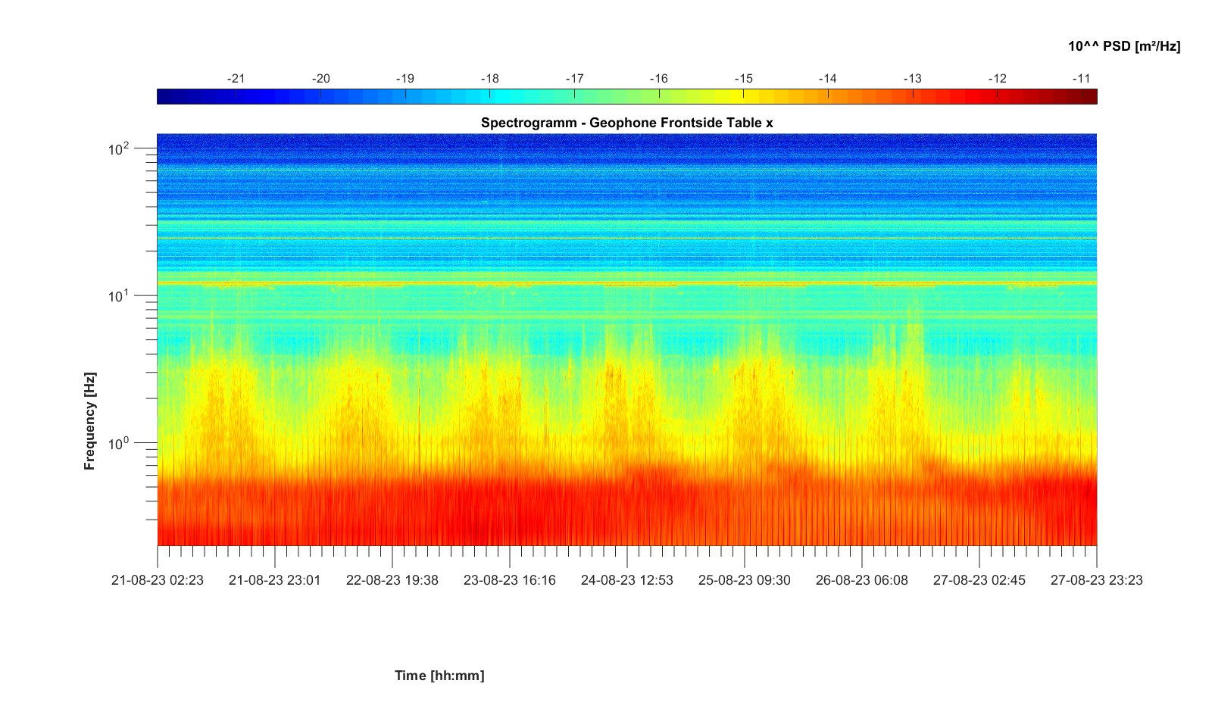Click the '10^^ PSD [m²/Hz]' colorbar label
Screen dimensions: 1212x718
click(1123, 46)
